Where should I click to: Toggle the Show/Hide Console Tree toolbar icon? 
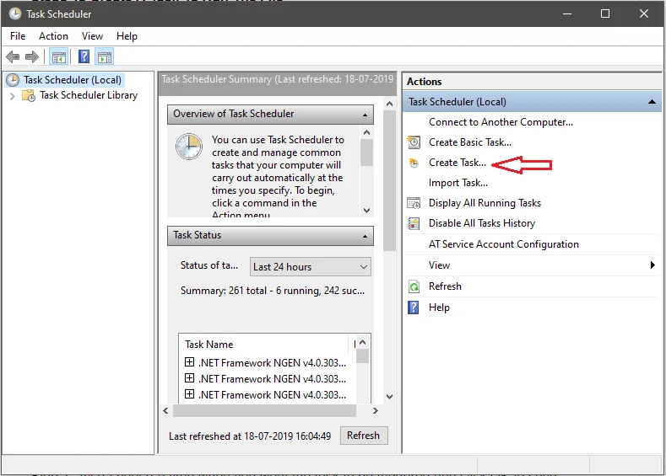pos(58,57)
